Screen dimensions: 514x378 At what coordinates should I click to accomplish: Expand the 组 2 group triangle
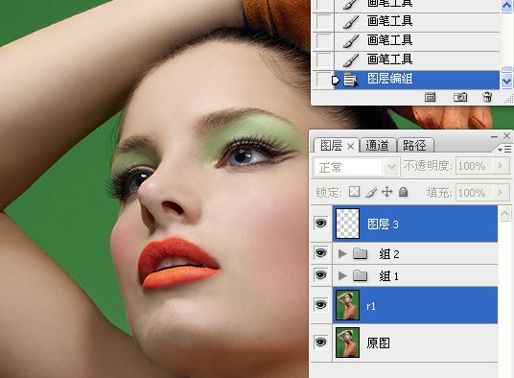click(342, 253)
